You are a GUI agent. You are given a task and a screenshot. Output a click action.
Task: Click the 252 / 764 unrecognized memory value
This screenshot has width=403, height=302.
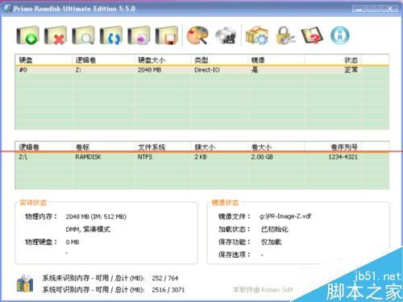165,278
